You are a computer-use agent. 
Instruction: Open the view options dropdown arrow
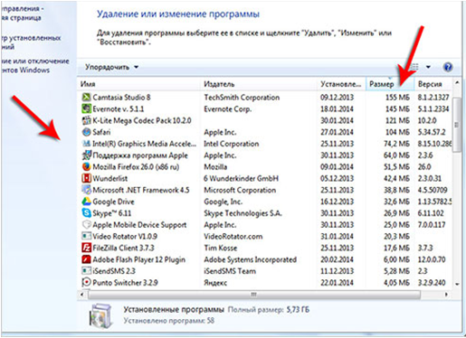(x=428, y=67)
